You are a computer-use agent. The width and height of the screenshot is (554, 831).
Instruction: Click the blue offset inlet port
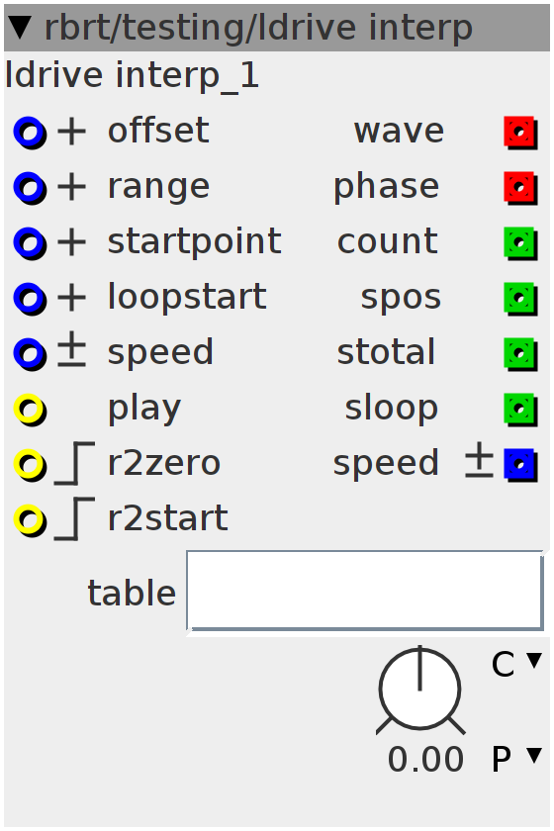[30, 133]
